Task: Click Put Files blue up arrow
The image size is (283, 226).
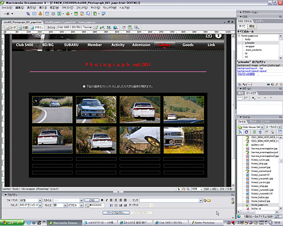Action: [260, 132]
